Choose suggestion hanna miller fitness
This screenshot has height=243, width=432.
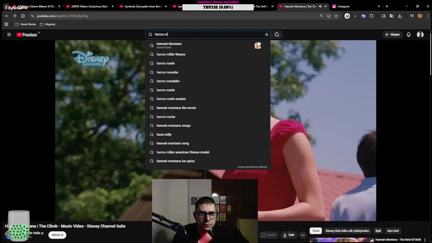click(x=208, y=54)
